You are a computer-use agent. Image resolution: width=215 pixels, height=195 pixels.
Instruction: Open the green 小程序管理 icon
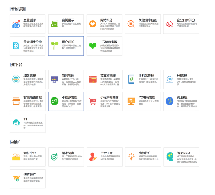54,101
